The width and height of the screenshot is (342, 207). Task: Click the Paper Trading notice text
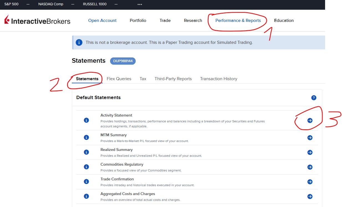(169, 42)
